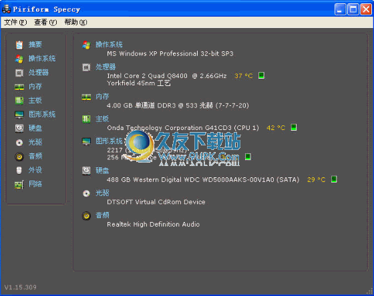Select 外设 label in sidebar
Screen dimensions: 374x296
(x=35, y=170)
